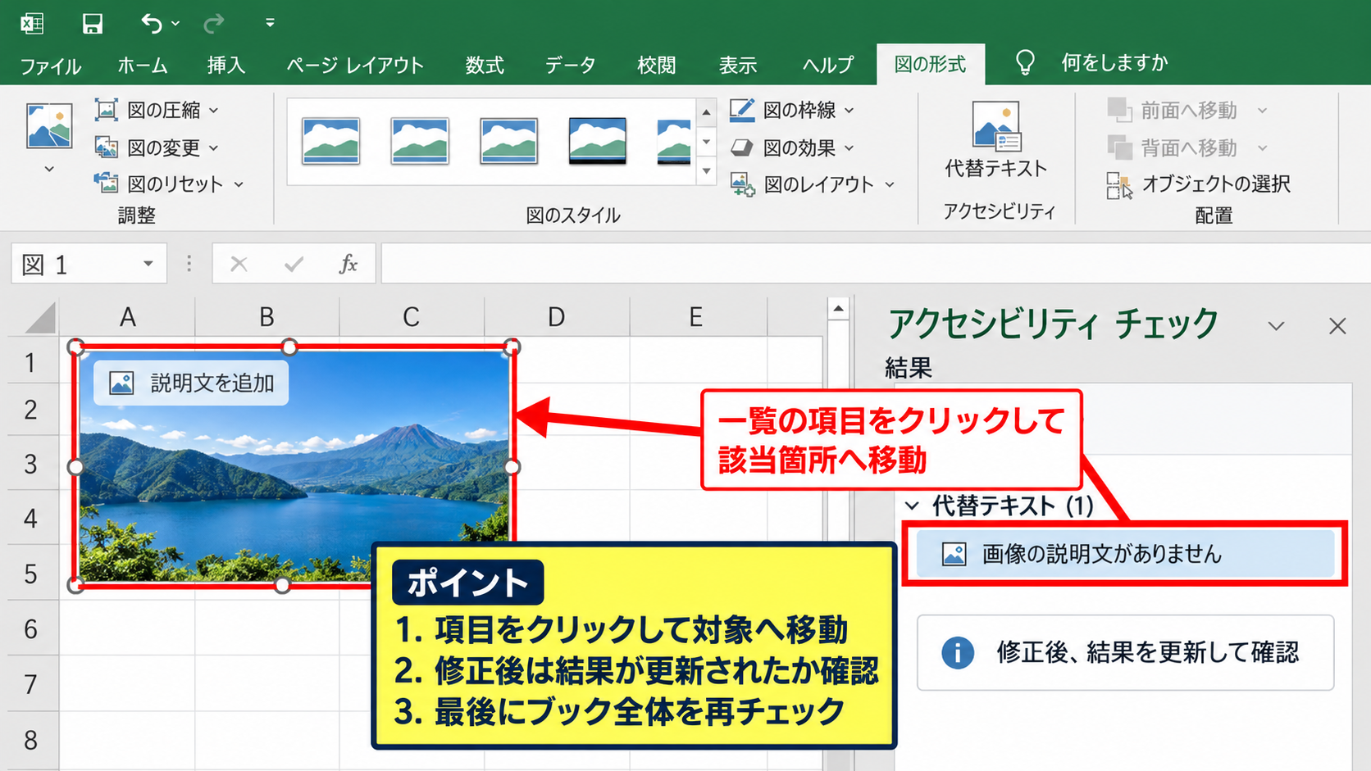Screen dimensions: 1371x771
Task: Open 図のレイアウト menu
Action: point(813,184)
